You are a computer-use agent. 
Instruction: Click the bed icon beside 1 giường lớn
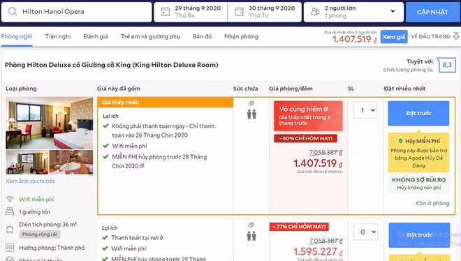[10, 211]
